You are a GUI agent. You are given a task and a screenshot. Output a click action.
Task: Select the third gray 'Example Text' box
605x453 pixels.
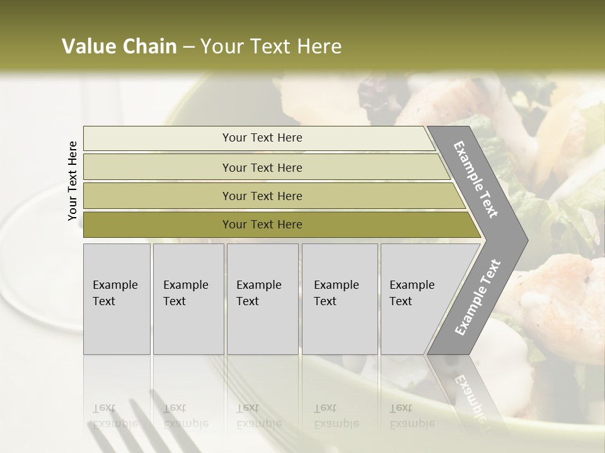(x=263, y=299)
